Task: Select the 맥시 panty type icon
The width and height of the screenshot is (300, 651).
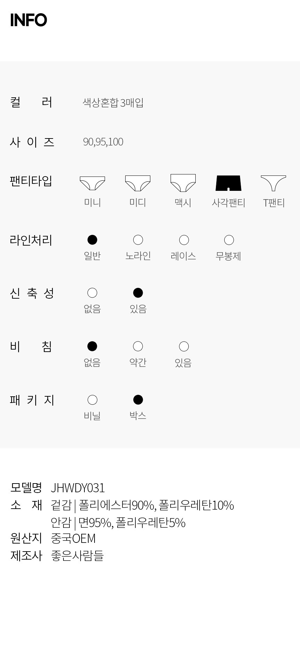Action: point(183,183)
